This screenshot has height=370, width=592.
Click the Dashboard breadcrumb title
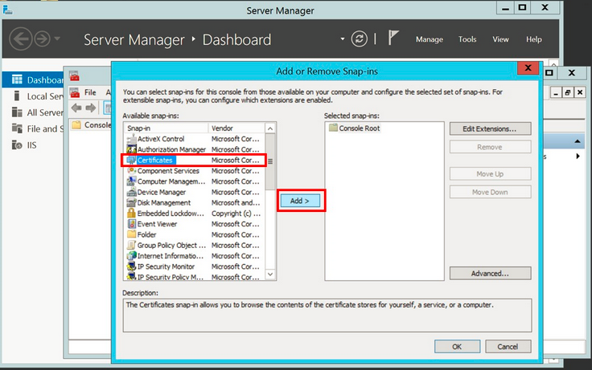(x=236, y=39)
